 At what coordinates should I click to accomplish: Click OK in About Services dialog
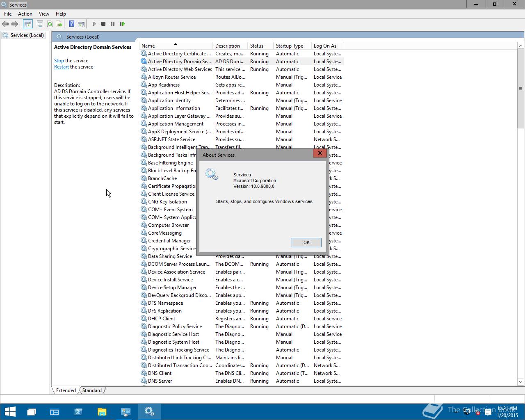(306, 242)
